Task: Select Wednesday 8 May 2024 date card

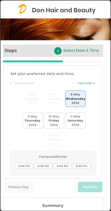Action: 75,99
